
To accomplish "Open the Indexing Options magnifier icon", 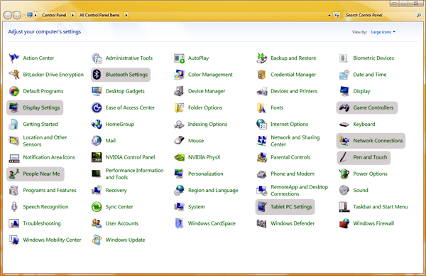I will [179, 124].
